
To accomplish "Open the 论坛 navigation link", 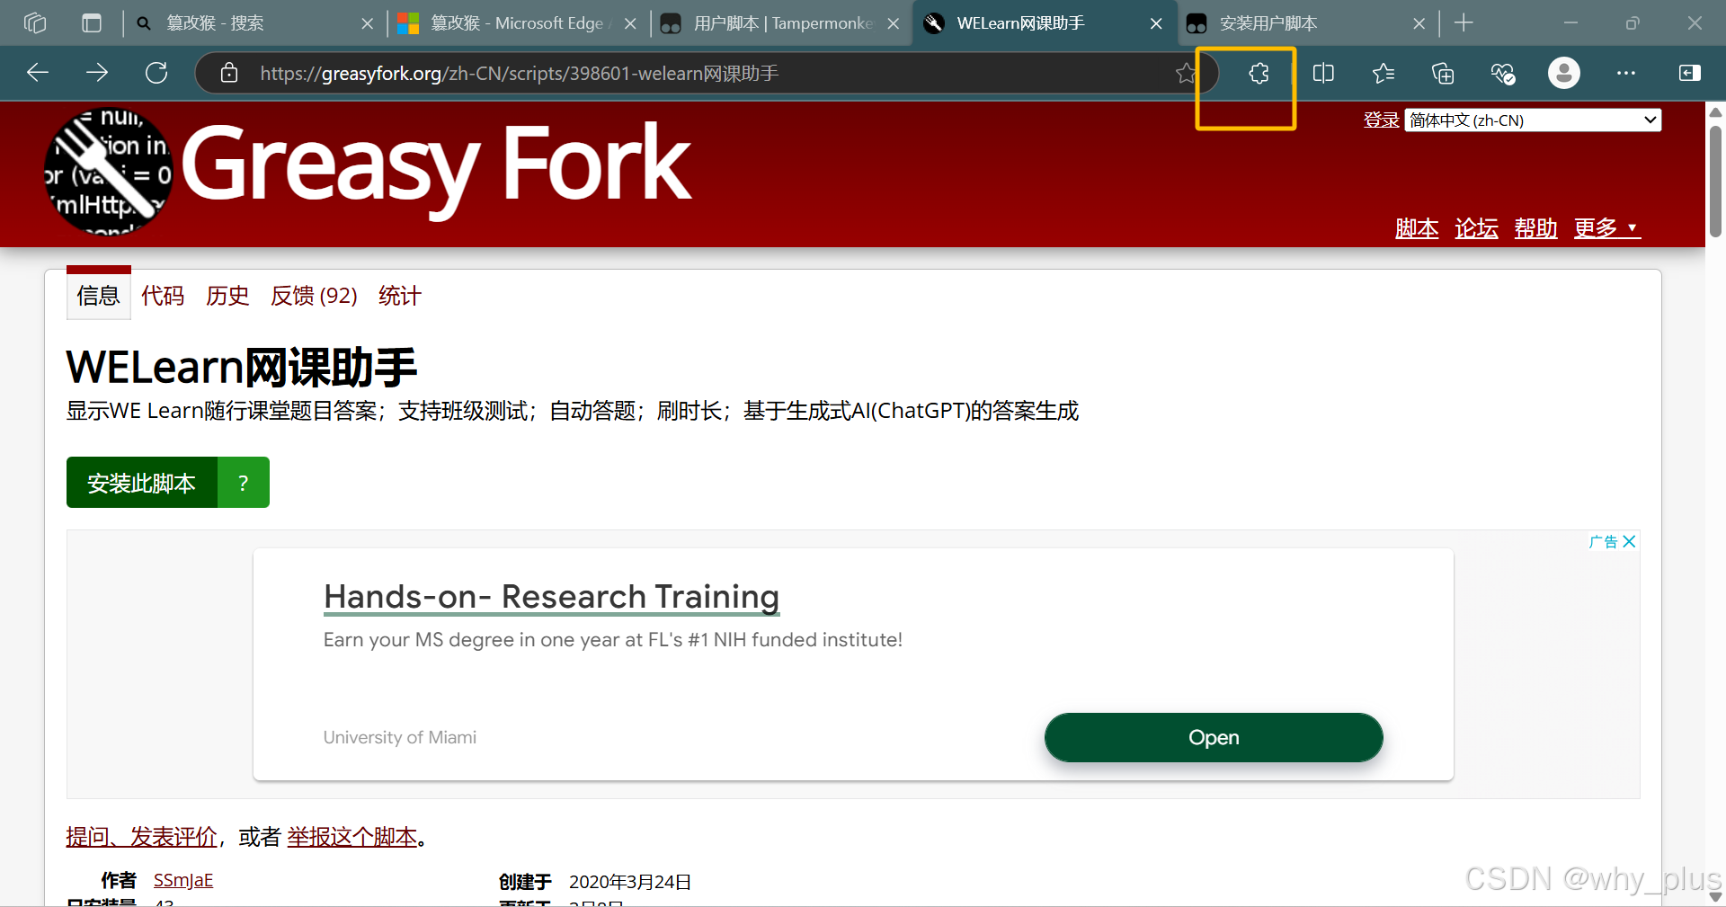I will click(x=1476, y=228).
